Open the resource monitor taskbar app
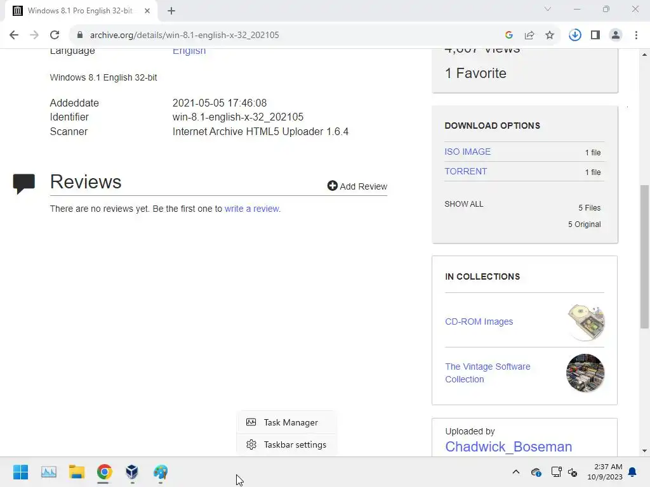 [48, 472]
